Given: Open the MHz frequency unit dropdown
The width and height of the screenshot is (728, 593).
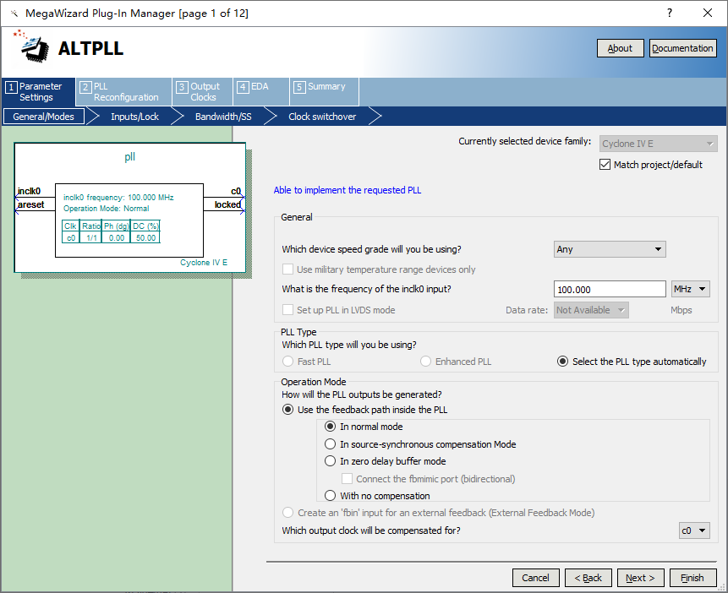Looking at the screenshot, I should click(x=691, y=289).
